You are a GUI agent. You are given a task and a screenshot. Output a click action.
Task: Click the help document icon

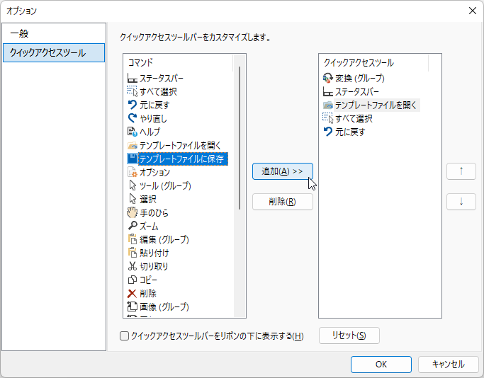tap(132, 132)
